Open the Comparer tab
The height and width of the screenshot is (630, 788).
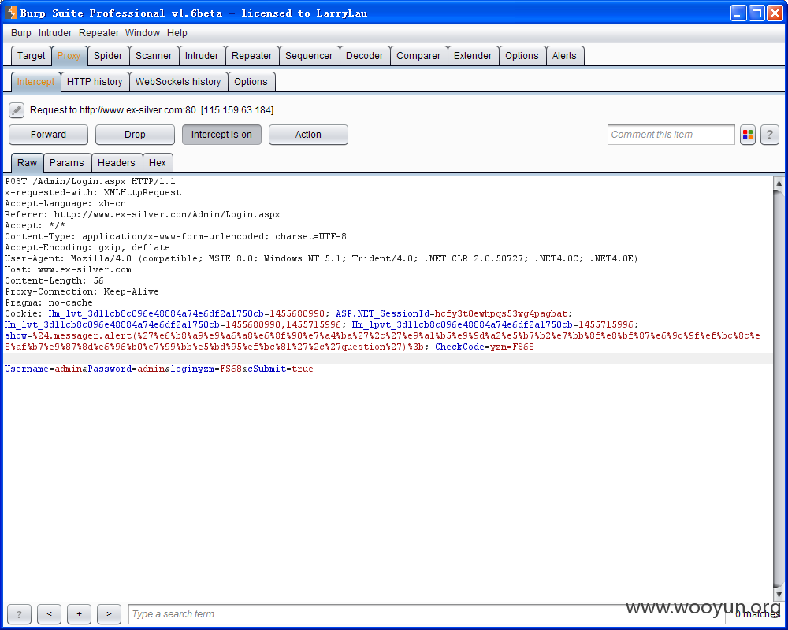(418, 56)
